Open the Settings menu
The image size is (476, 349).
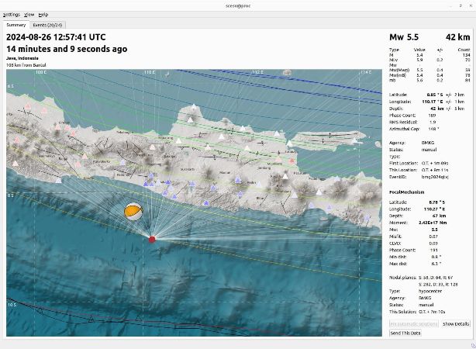[11, 15]
